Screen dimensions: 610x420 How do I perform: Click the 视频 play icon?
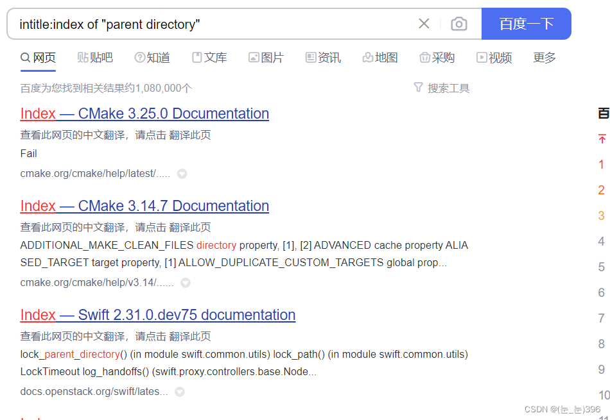click(482, 58)
